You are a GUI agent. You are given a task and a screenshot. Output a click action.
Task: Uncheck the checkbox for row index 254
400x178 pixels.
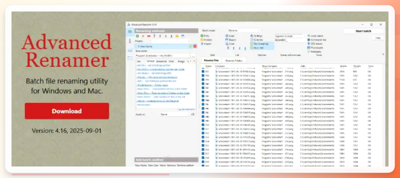pyautogui.click(x=203, y=141)
